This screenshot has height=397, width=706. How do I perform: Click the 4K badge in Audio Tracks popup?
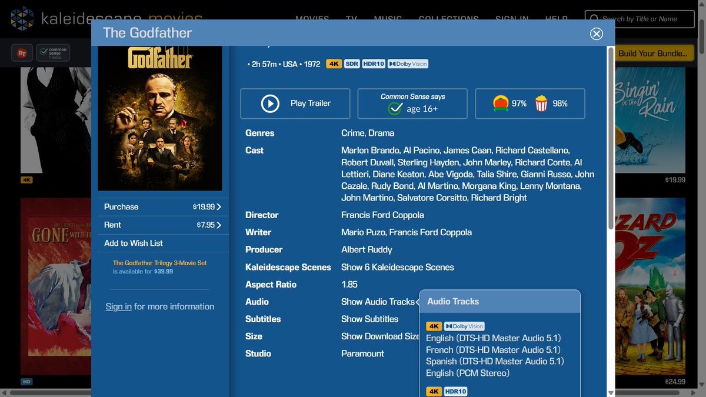tap(434, 326)
